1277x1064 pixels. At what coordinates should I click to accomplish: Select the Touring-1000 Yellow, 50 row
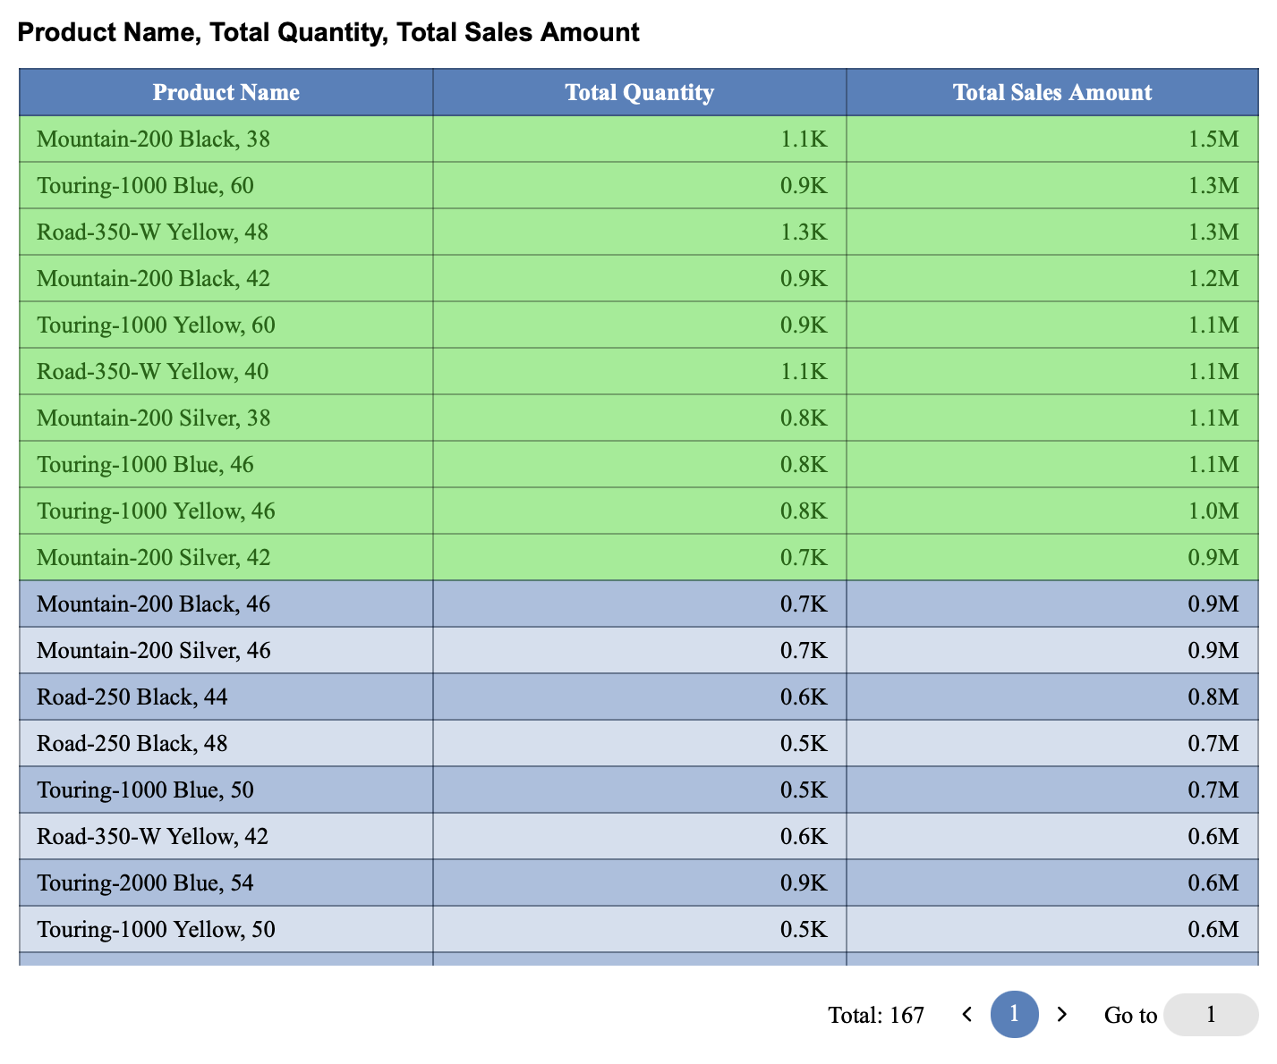click(156, 929)
